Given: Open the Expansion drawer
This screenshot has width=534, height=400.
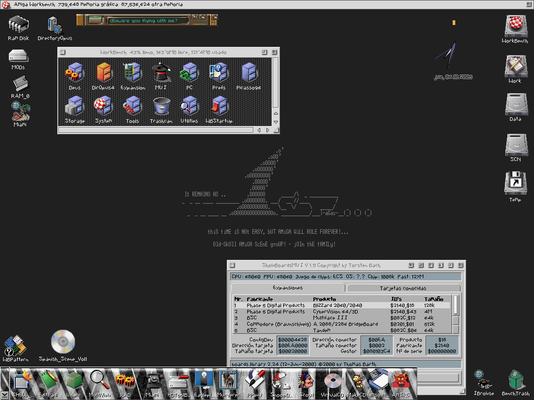Looking at the screenshot, I should click(x=133, y=76).
